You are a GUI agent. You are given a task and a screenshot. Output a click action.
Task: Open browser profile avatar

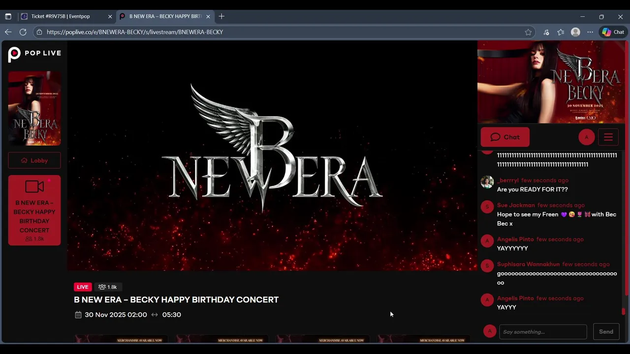[575, 32]
